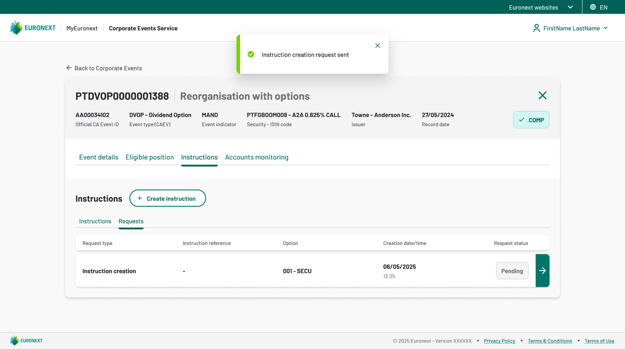
Task: Go back to Corporate Events
Action: 104,68
